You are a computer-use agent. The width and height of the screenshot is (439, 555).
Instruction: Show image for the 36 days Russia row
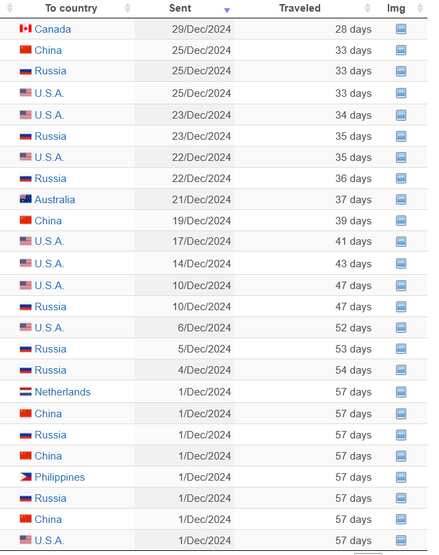pos(401,179)
